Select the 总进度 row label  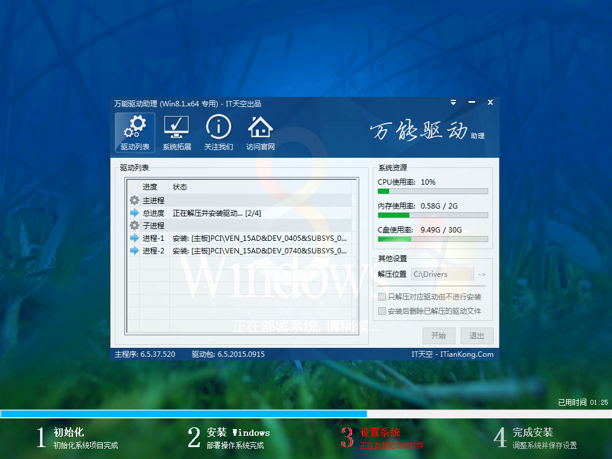pyautogui.click(x=154, y=213)
